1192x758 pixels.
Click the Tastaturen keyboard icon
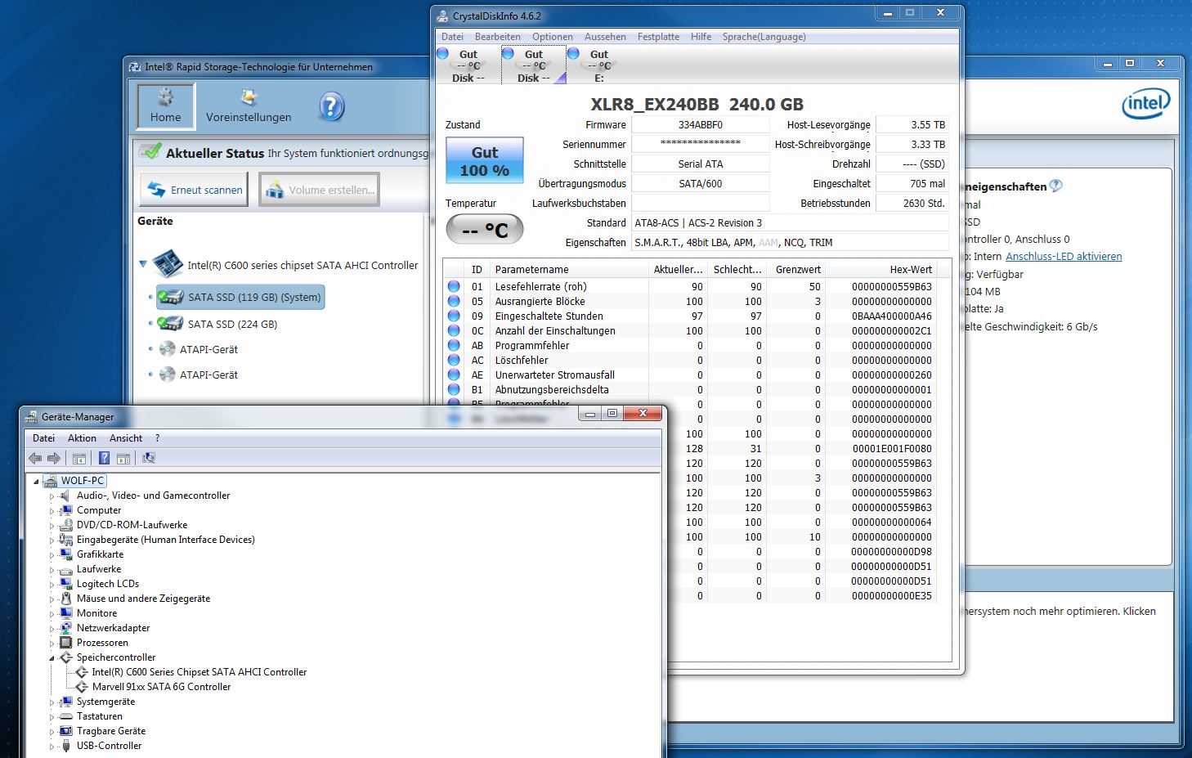(66, 716)
